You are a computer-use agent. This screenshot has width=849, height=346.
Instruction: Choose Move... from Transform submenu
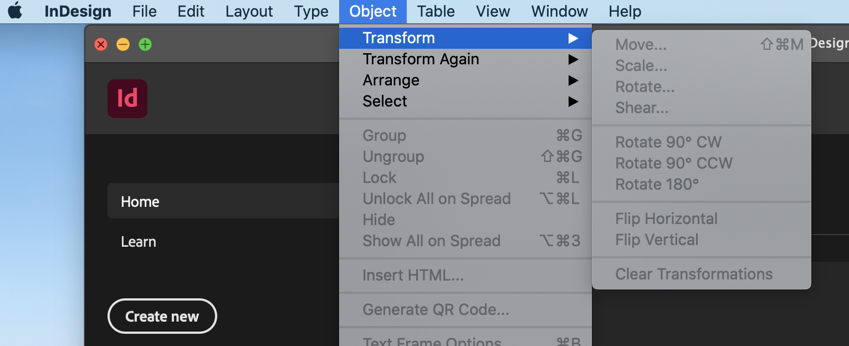641,44
